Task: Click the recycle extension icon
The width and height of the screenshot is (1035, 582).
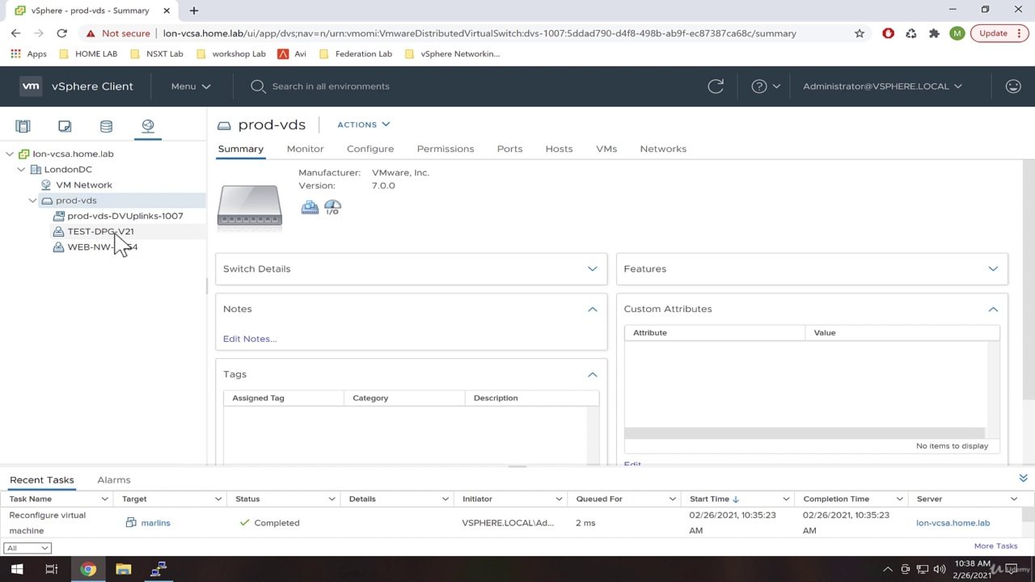Action: [911, 33]
